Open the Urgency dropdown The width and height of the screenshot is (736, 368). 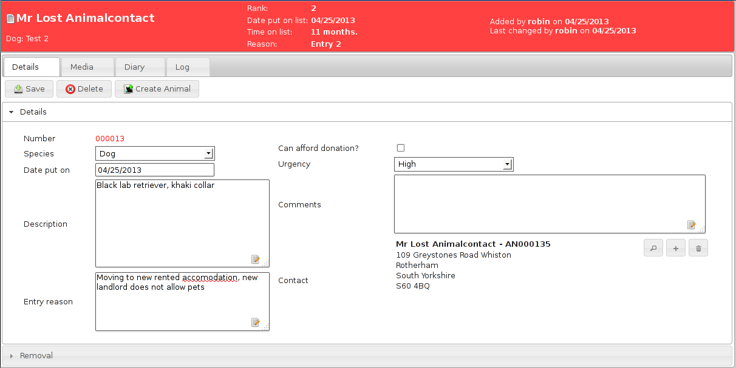[x=507, y=164]
